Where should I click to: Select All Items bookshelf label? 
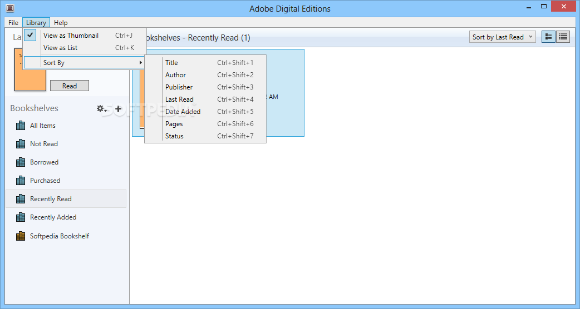coord(42,126)
